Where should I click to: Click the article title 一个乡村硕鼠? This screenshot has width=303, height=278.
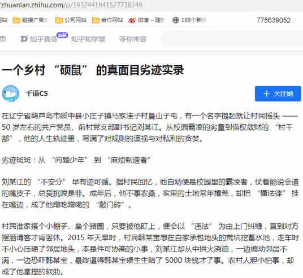pyautogui.click(x=93, y=70)
